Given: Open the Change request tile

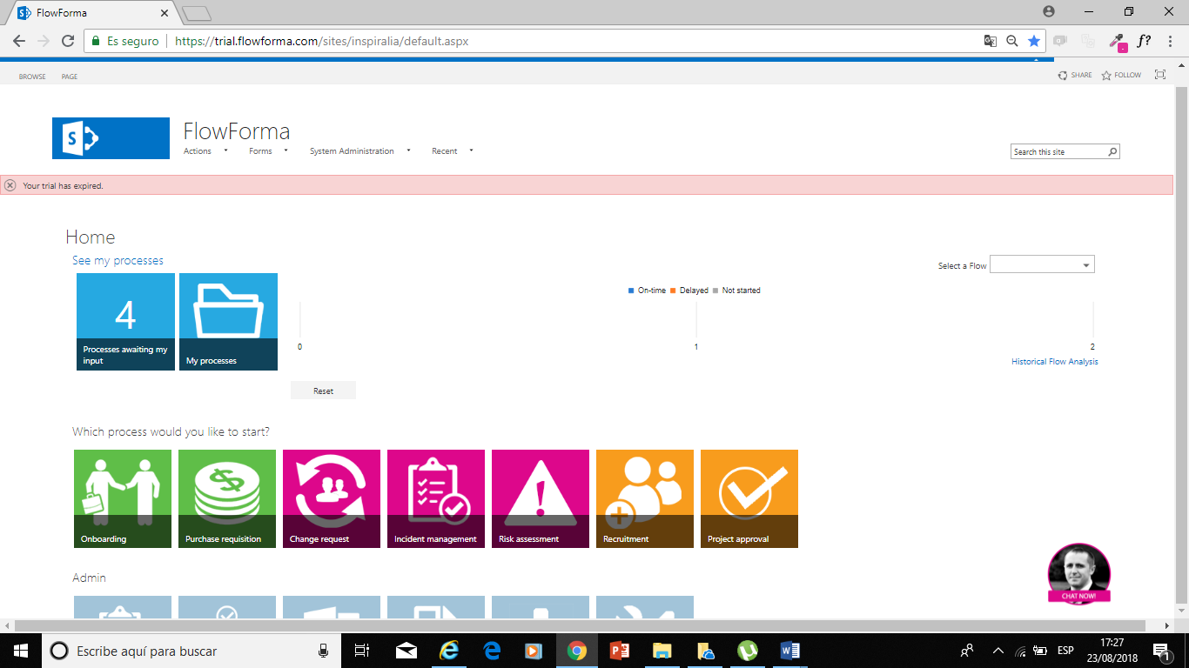Looking at the screenshot, I should (332, 498).
